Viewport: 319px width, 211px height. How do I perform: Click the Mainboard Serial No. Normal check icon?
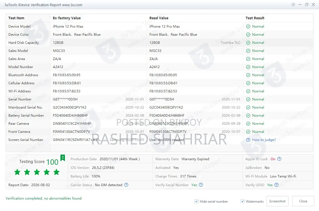248,107
